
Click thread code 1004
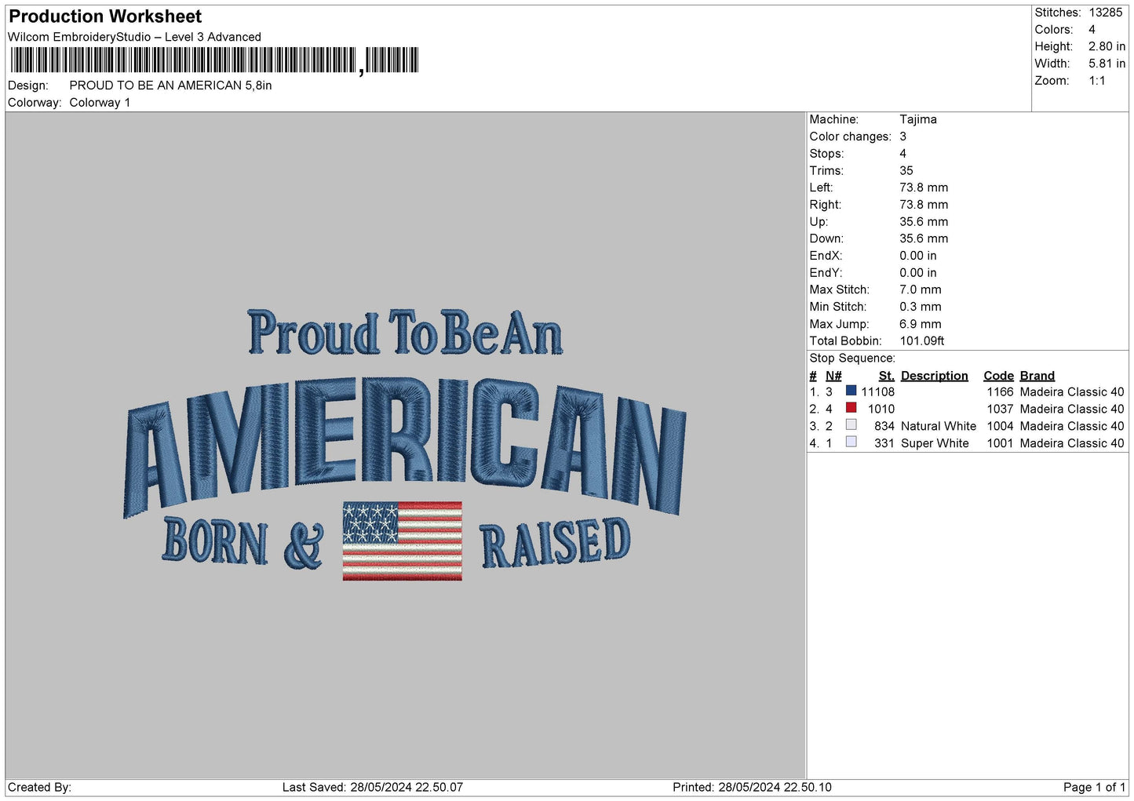tap(1000, 426)
